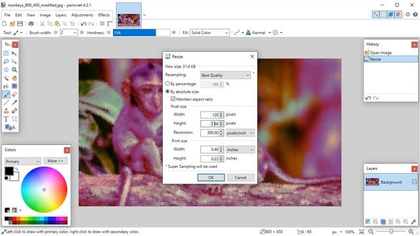The width and height of the screenshot is (420, 236).
Task: Select the Text tool
Action: (x=6, y=119)
